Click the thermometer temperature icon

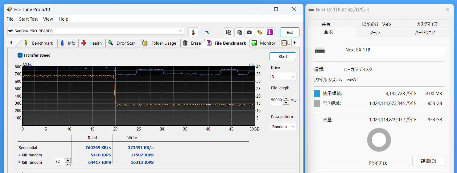pyautogui.click(x=193, y=32)
